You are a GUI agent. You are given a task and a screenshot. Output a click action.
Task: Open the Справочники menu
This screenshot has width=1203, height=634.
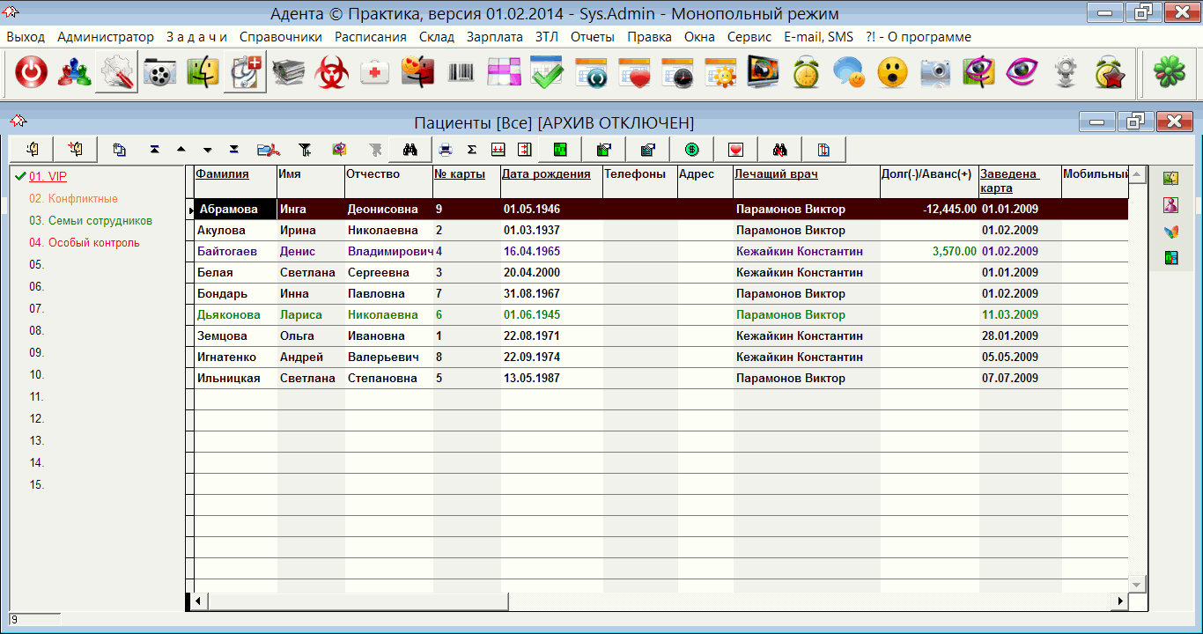(x=280, y=37)
